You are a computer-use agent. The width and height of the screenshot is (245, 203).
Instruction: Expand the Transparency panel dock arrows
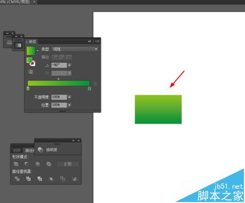pos(73,141)
